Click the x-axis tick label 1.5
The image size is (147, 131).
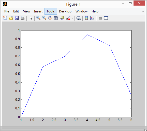pos(32,120)
